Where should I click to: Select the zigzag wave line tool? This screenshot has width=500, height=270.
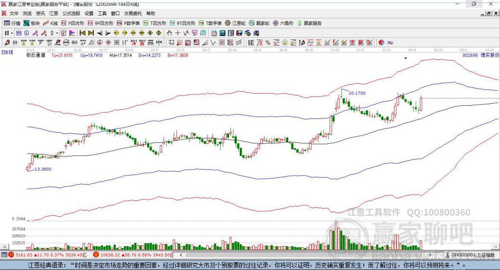point(213,42)
